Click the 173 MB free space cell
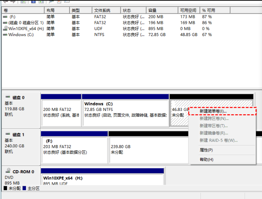 pyautogui.click(x=188, y=17)
